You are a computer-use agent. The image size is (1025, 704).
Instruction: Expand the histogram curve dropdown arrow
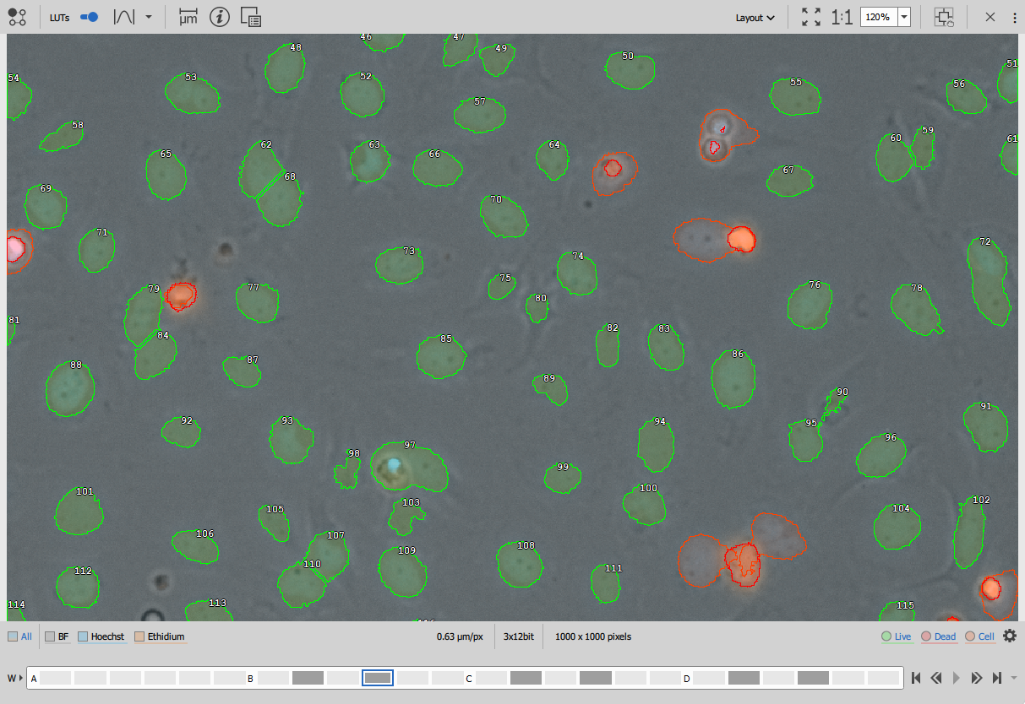coord(149,17)
